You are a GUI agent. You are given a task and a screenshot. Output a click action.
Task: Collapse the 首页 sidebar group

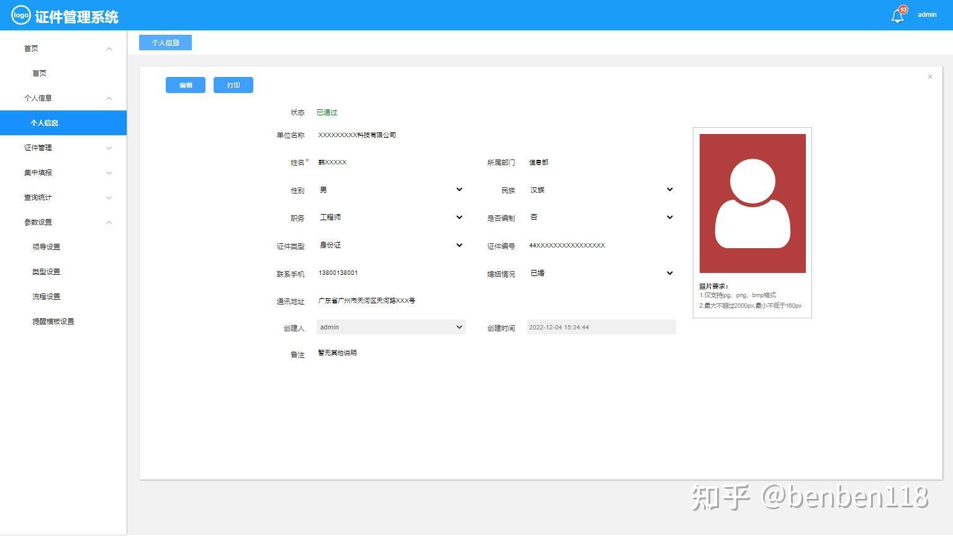point(63,48)
